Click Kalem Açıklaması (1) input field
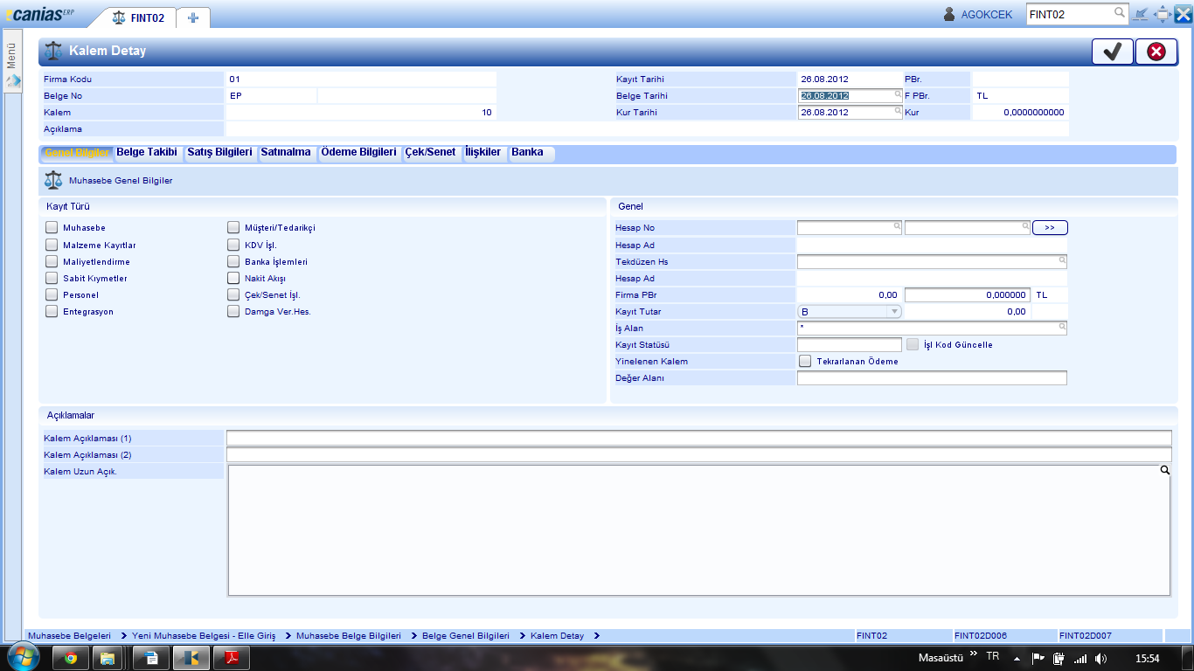The height and width of the screenshot is (671, 1194). [x=699, y=438]
